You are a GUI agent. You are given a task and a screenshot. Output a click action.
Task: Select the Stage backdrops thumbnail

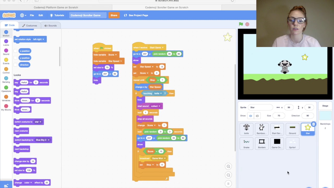click(x=325, y=115)
